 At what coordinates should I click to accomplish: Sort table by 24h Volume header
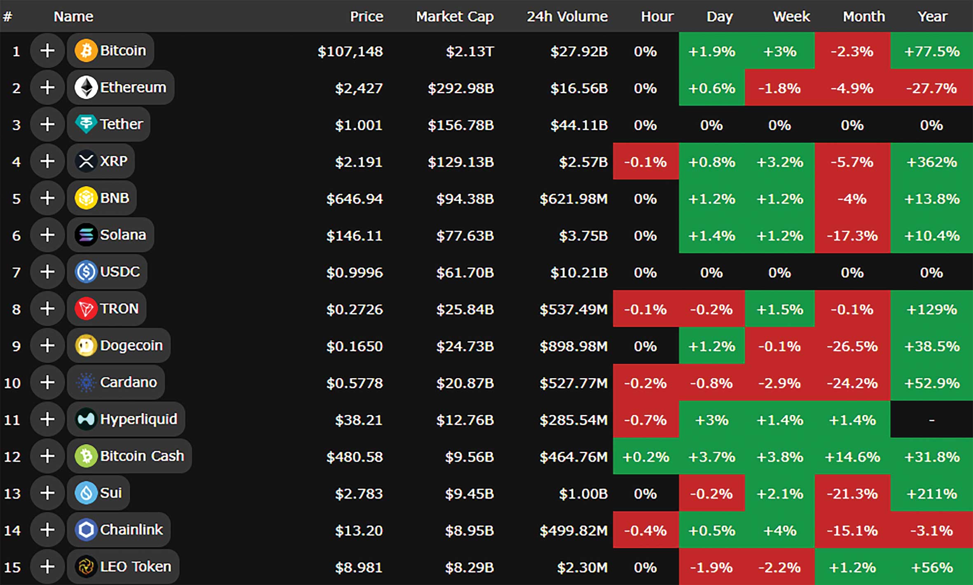(567, 16)
